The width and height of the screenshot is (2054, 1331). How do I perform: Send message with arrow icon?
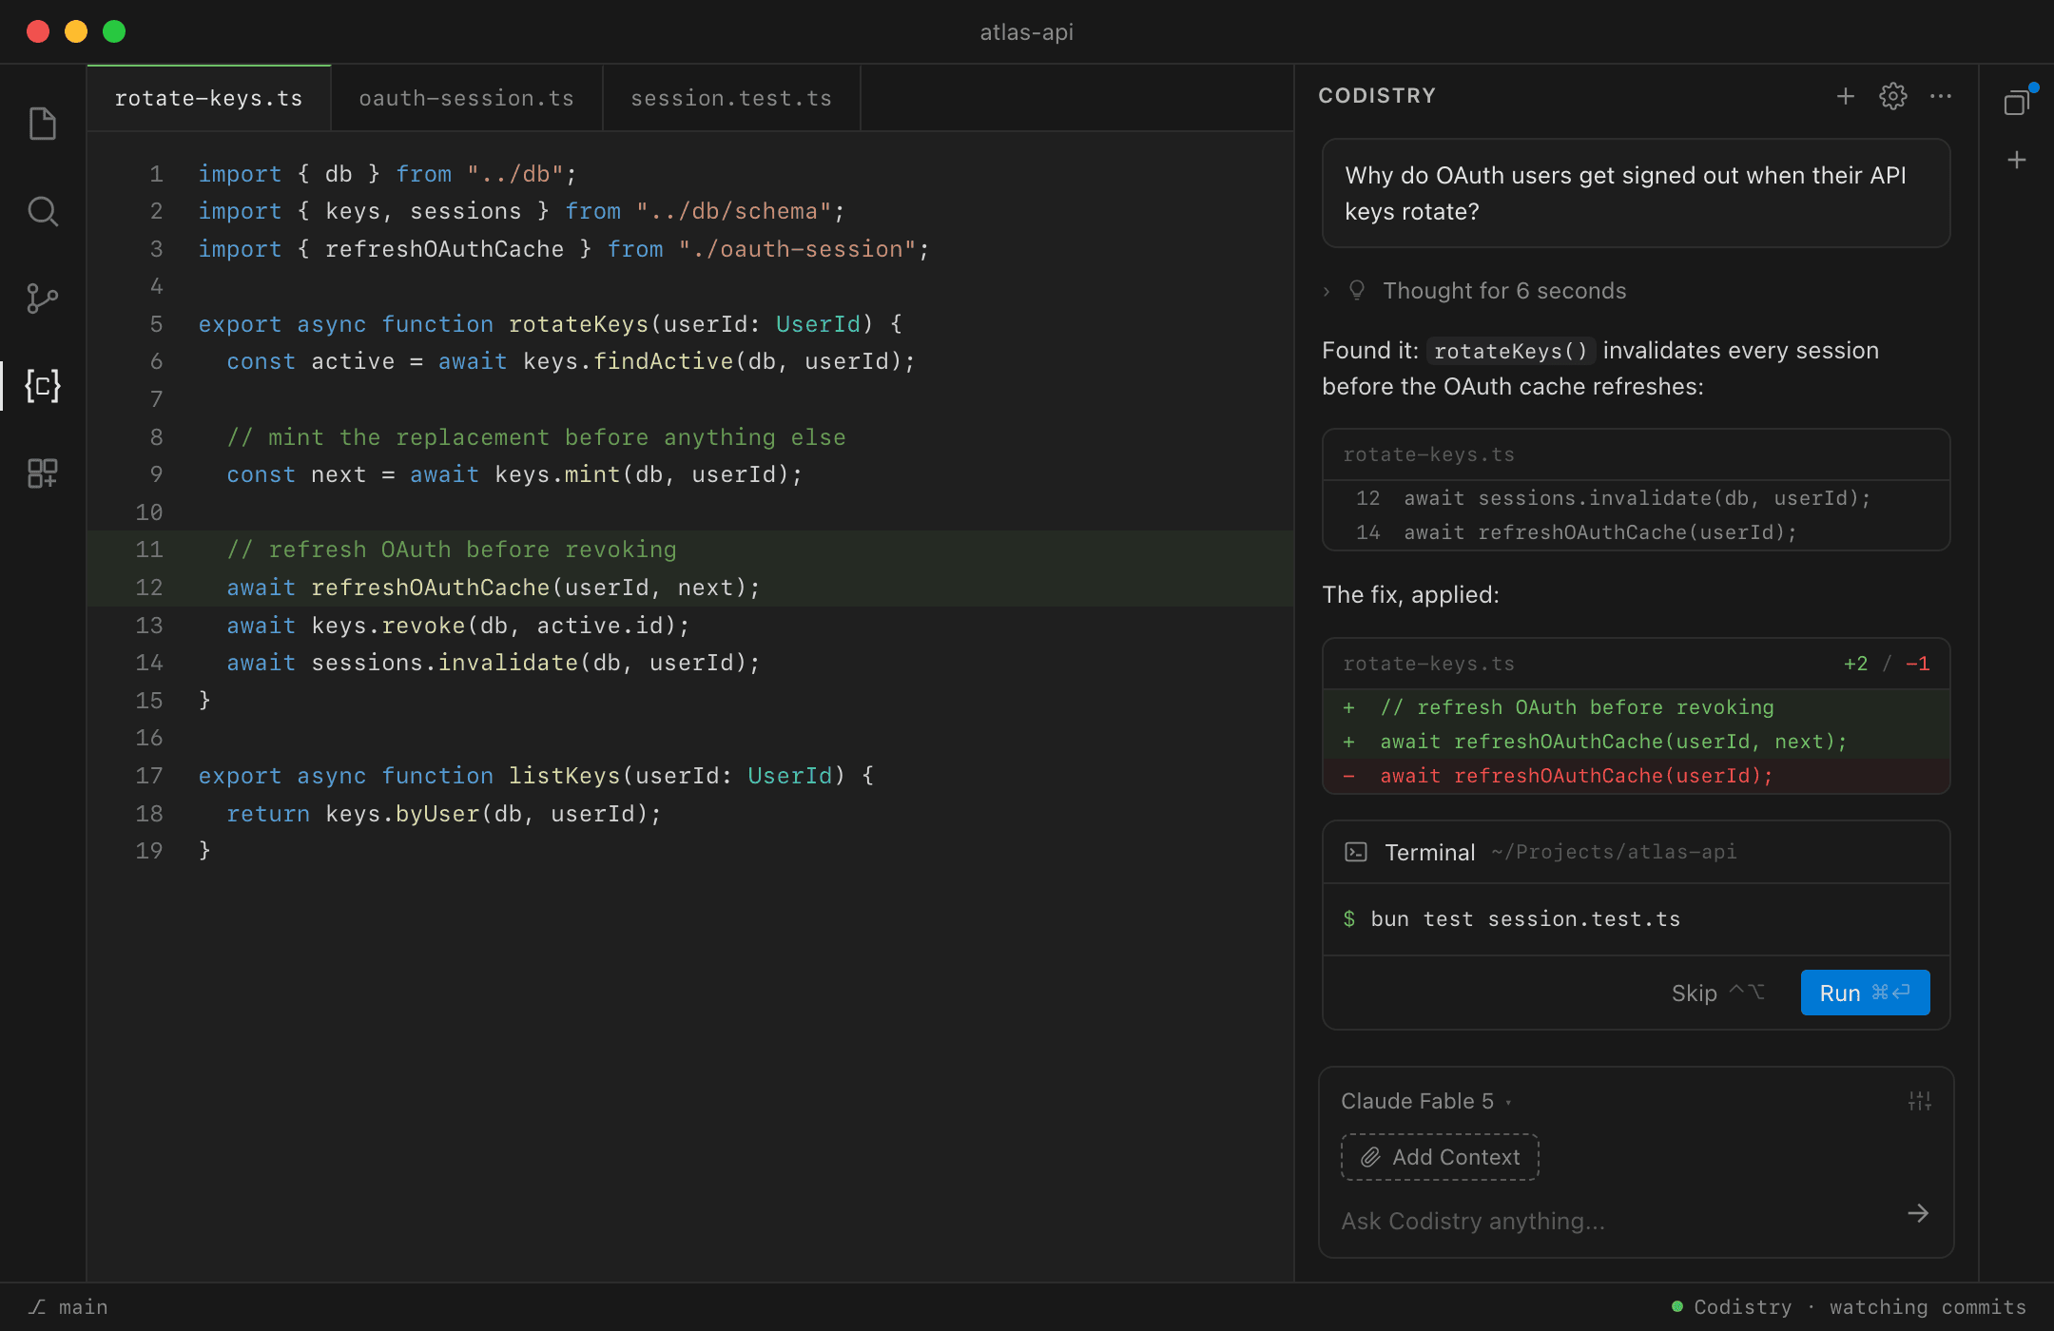[1918, 1214]
